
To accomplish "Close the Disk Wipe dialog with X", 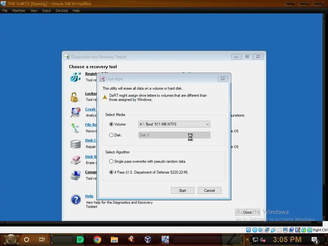I will [223, 79].
